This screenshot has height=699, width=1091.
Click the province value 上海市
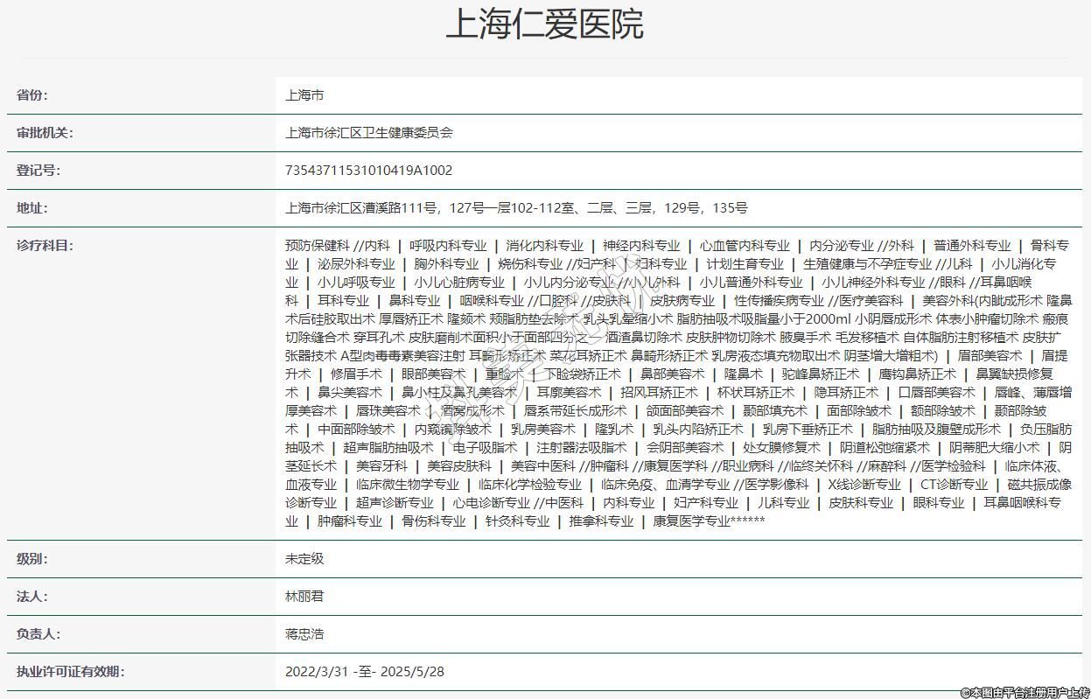[304, 95]
